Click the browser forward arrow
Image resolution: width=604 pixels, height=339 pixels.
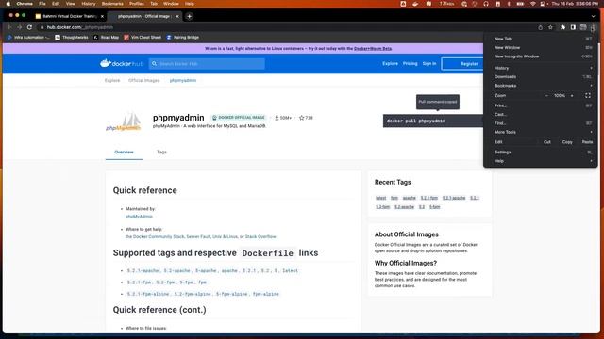point(19,27)
